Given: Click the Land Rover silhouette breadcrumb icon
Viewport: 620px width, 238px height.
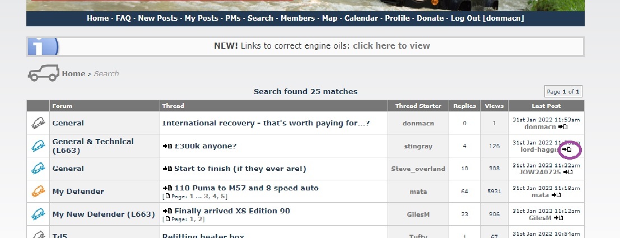Looking at the screenshot, I should tap(44, 73).
